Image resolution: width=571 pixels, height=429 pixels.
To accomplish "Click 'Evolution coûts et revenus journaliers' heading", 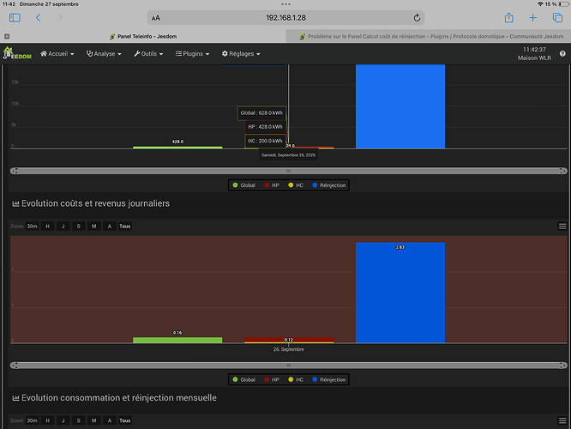I will pos(95,203).
